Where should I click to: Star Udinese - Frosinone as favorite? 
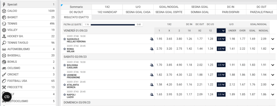(x=65, y=75)
